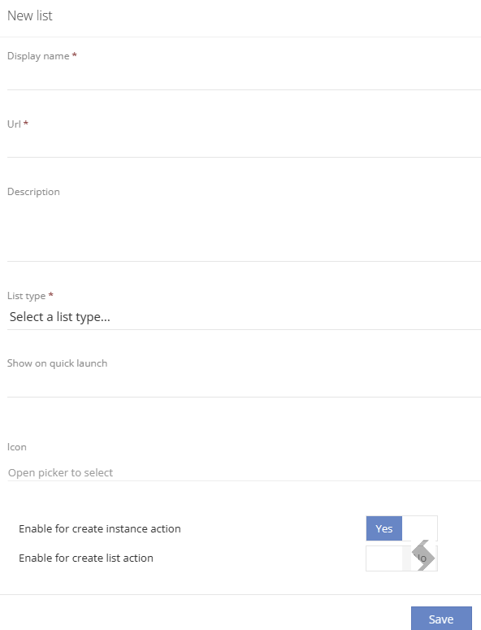Click empty left half of list action toggle
This screenshot has height=630, width=481.
pos(384,558)
